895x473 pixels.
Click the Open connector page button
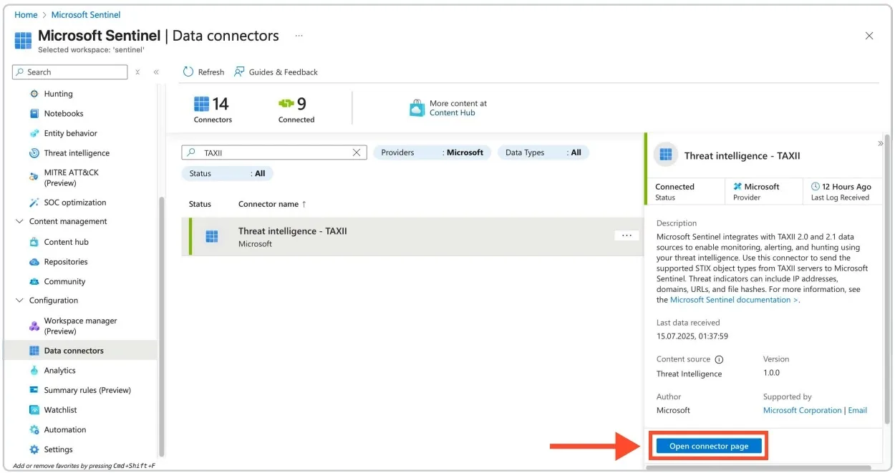(x=709, y=446)
